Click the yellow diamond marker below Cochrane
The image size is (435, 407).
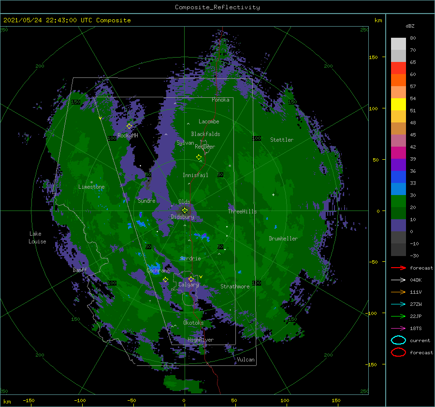pos(165,280)
